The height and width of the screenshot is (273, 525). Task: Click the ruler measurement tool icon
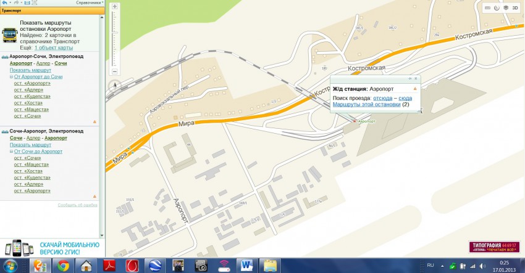[x=487, y=7]
